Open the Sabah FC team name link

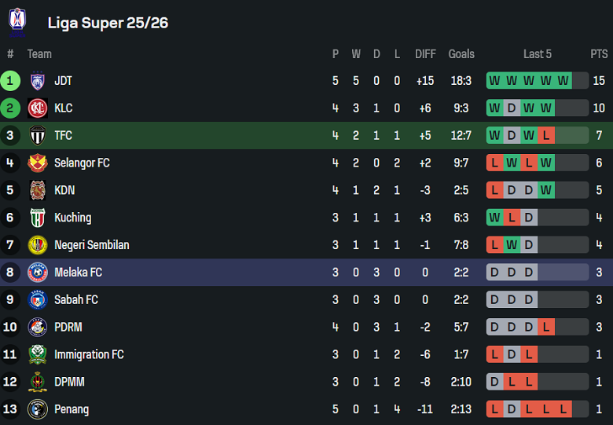[76, 300]
